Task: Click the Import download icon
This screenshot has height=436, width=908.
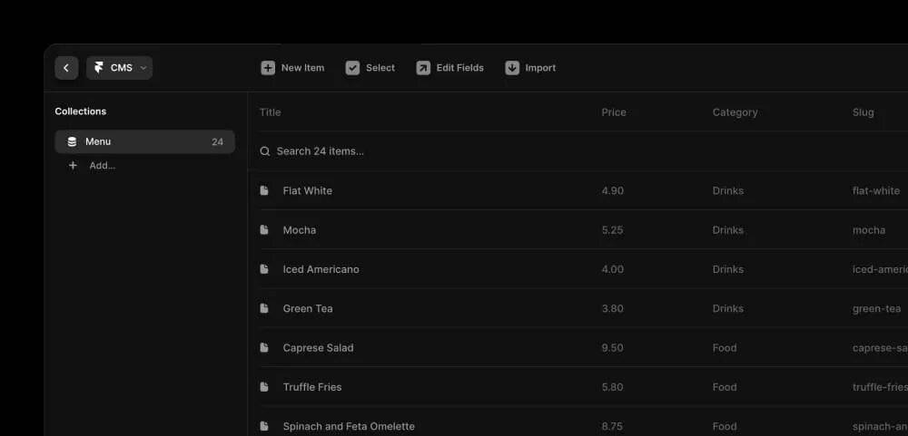Action: (x=512, y=68)
